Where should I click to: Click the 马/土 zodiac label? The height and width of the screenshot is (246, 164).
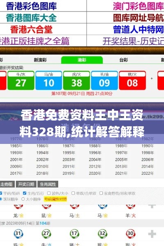coord(75,216)
